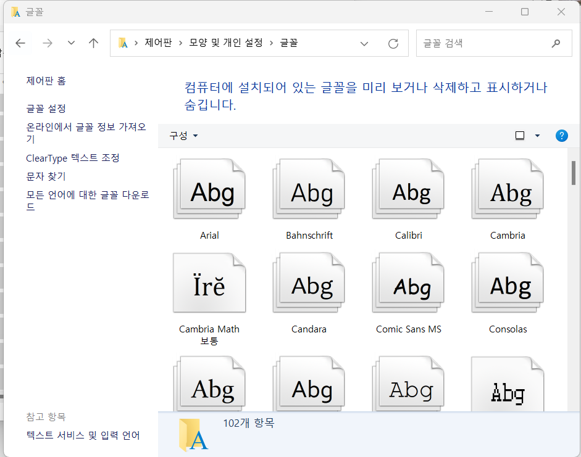Select the Cambria Math font icon
Image resolution: width=581 pixels, height=457 pixels.
(x=209, y=282)
